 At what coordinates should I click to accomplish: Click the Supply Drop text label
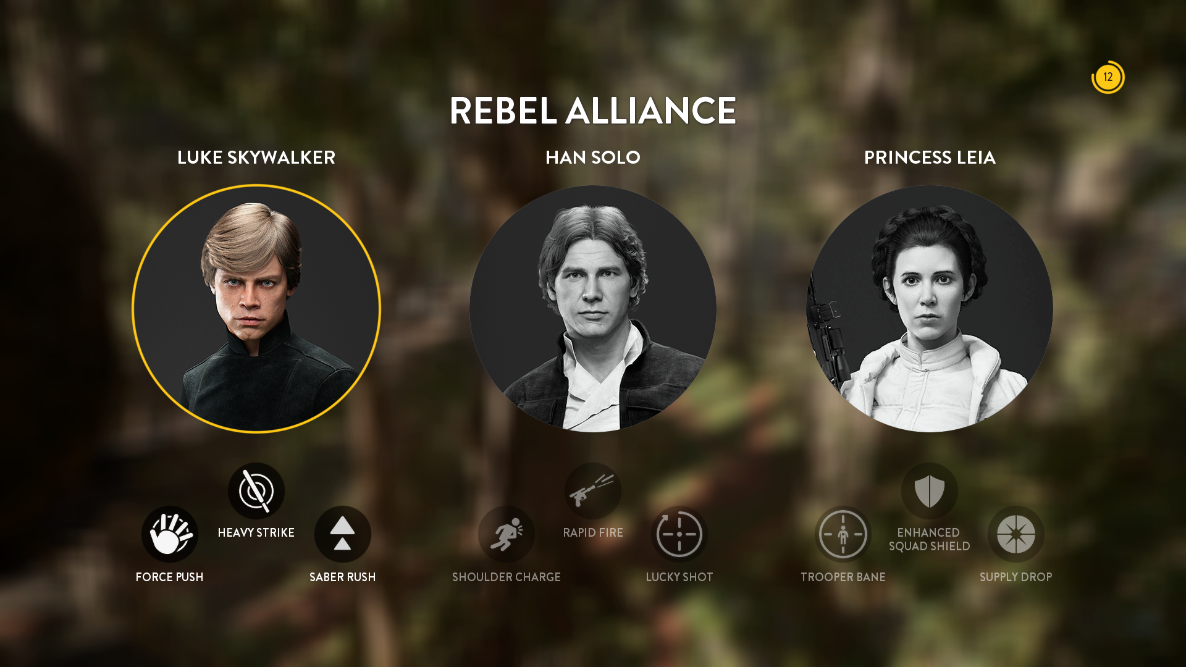[x=1016, y=577]
